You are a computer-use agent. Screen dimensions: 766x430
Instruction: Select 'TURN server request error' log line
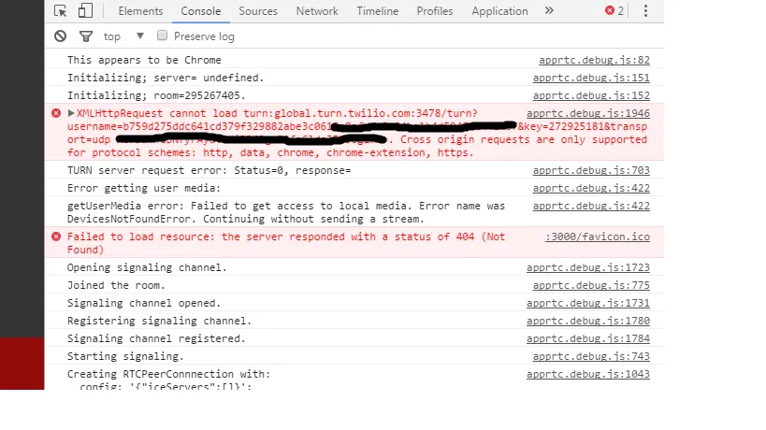210,170
